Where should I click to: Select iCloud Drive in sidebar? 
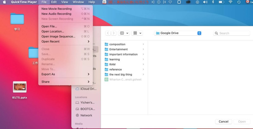coord(86,89)
